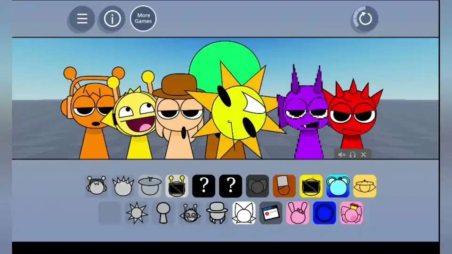Select the brown bucket-head character icon
This screenshot has height=254, width=452.
[284, 186]
